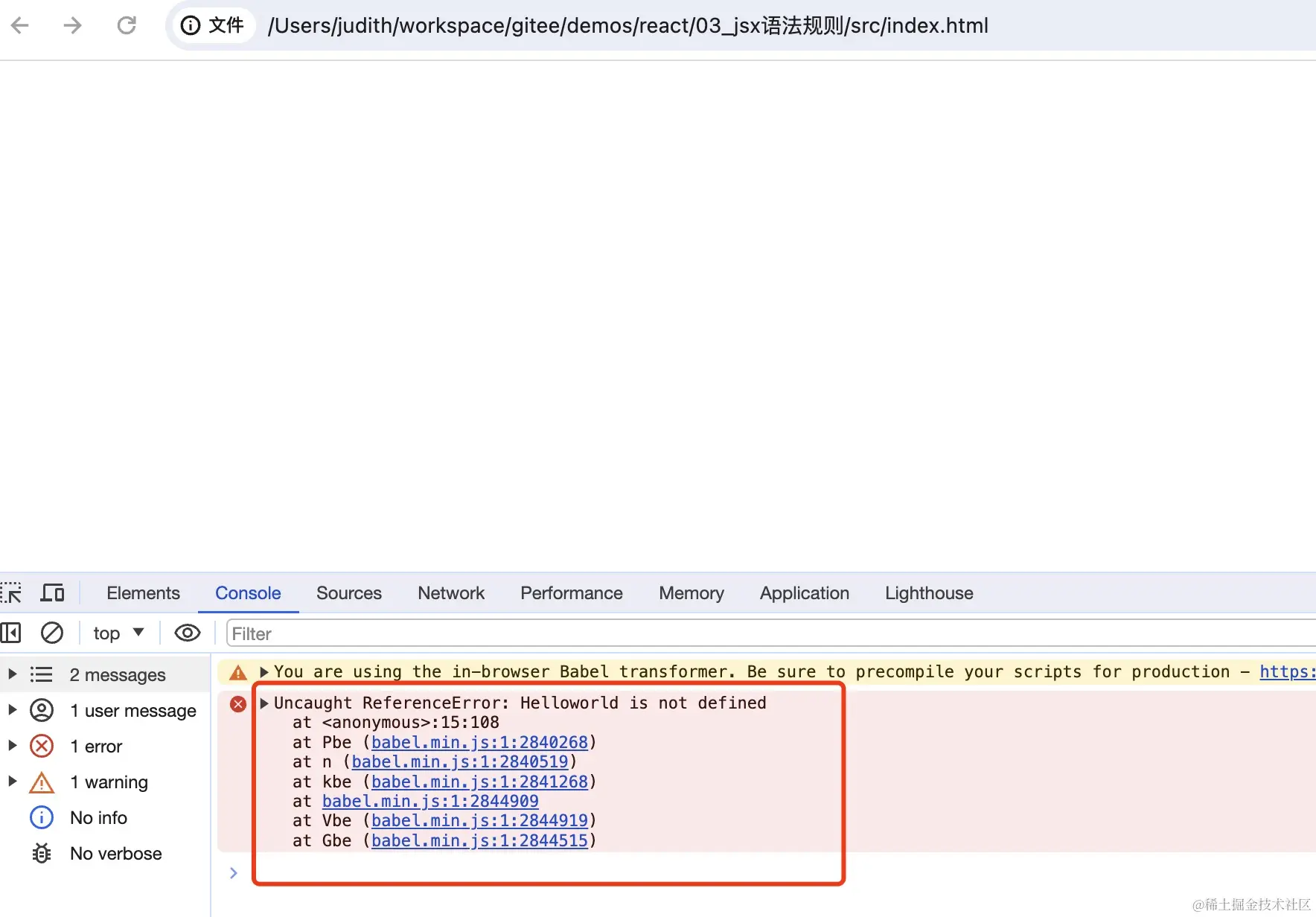
Task: Click the live expression eye icon
Action: [188, 633]
